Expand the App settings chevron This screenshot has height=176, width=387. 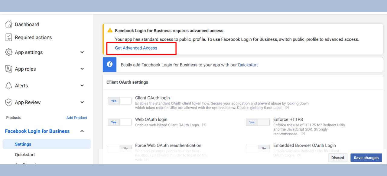pyautogui.click(x=82, y=52)
